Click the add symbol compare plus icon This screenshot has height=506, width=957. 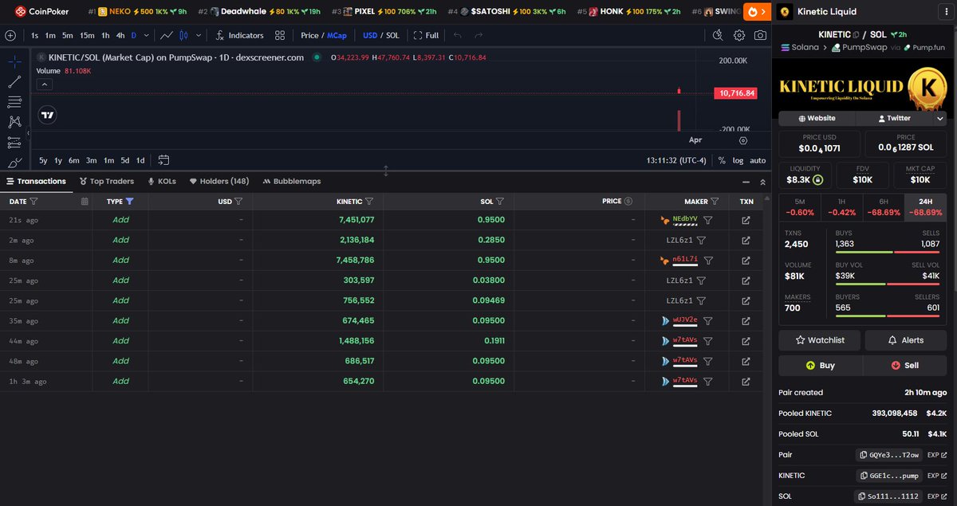[10, 35]
